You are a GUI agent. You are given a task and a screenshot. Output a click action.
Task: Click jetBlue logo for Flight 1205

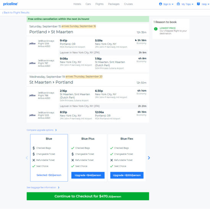(32, 115)
